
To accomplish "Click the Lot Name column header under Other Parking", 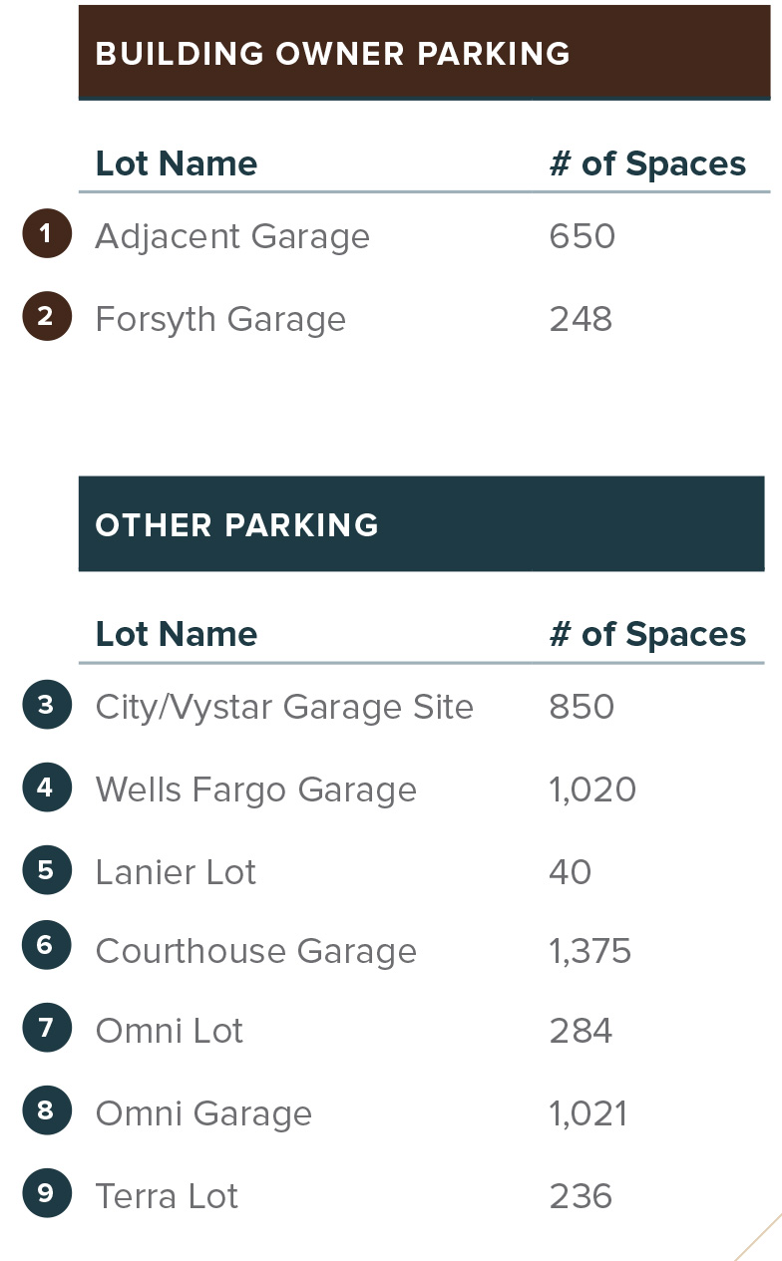I will [177, 635].
